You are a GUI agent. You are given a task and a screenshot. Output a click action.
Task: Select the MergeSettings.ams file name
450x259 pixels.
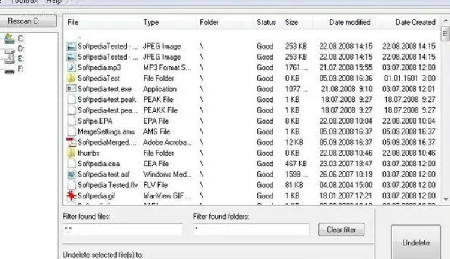(x=106, y=132)
